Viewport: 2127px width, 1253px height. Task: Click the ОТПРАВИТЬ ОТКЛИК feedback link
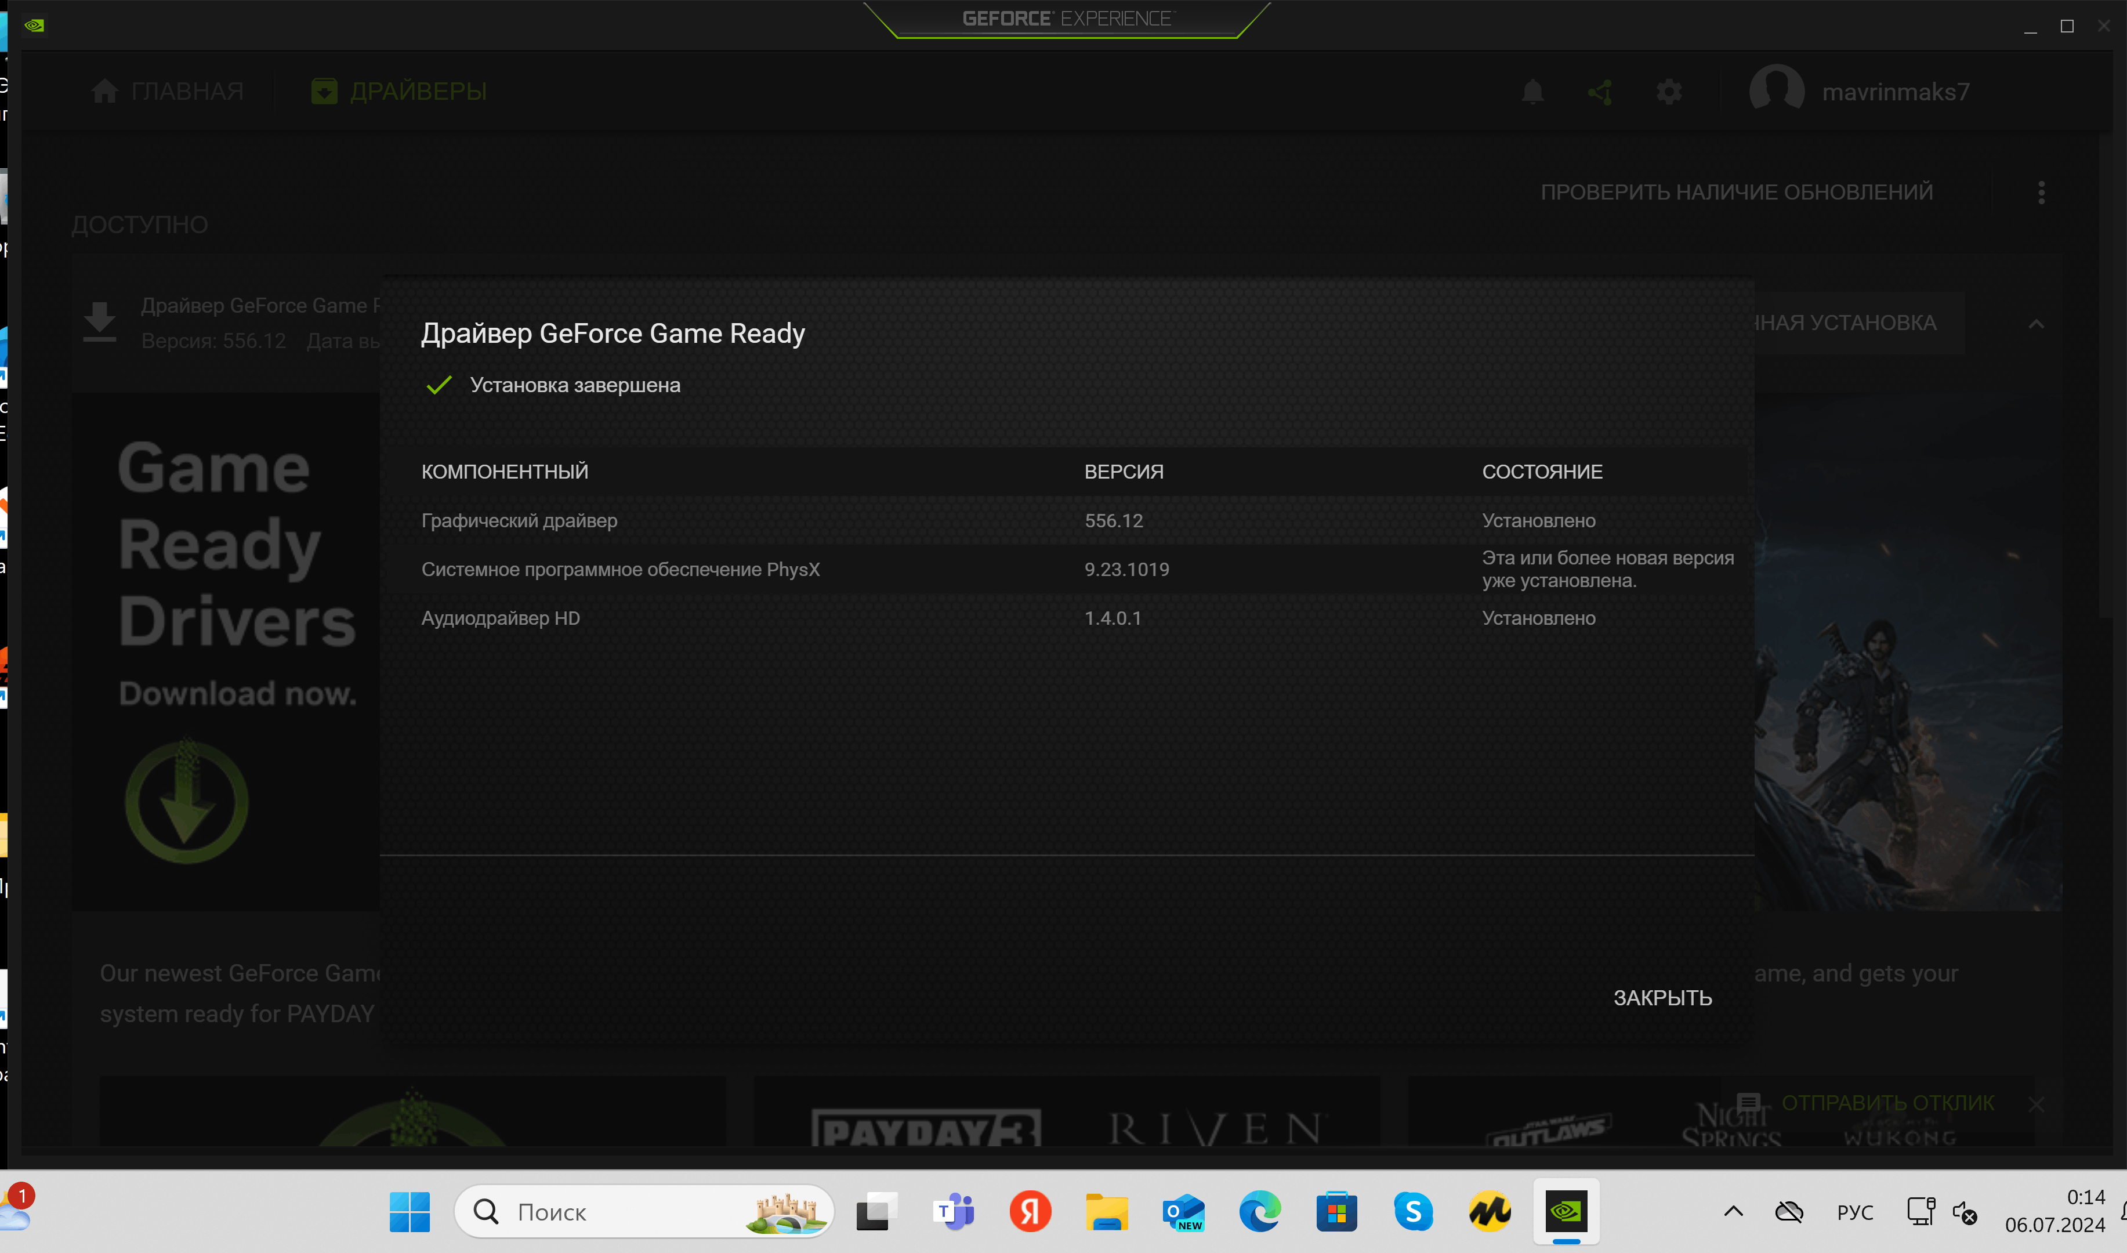click(1887, 1103)
